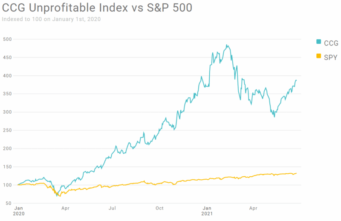This screenshot has height=221, width=341.
Task: Select the 500 y-axis label
Action: point(7,39)
